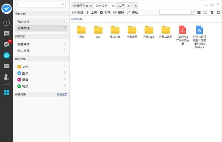Screen dimensions: 222x142
Task: Click the 上传 upload button
Action: [x=91, y=13]
